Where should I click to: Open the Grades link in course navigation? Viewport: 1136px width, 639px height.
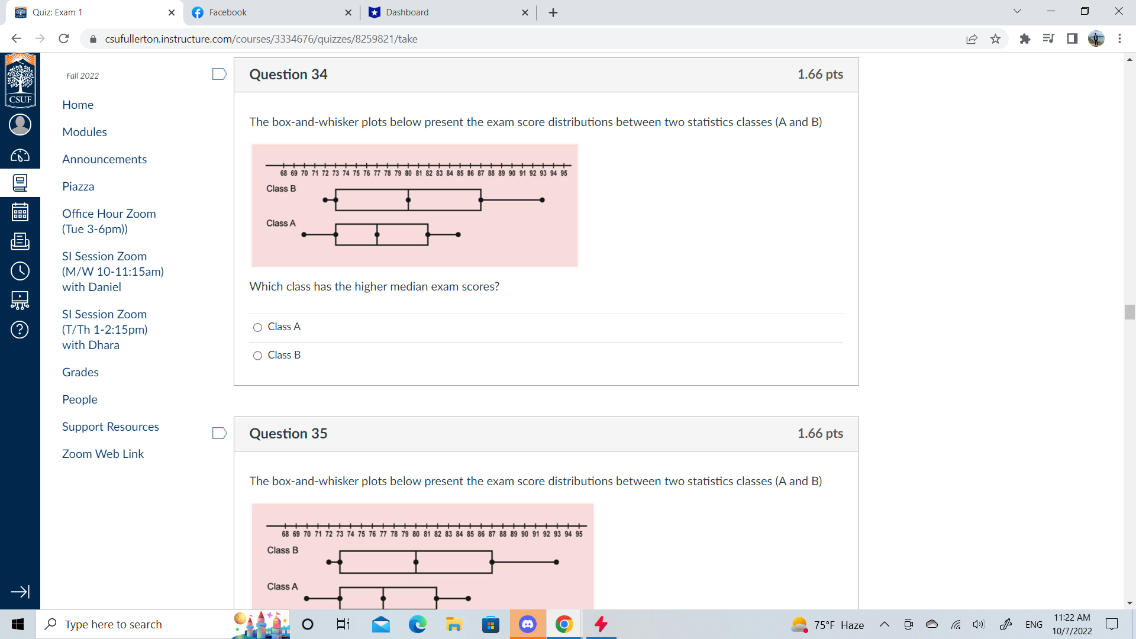[x=80, y=372]
